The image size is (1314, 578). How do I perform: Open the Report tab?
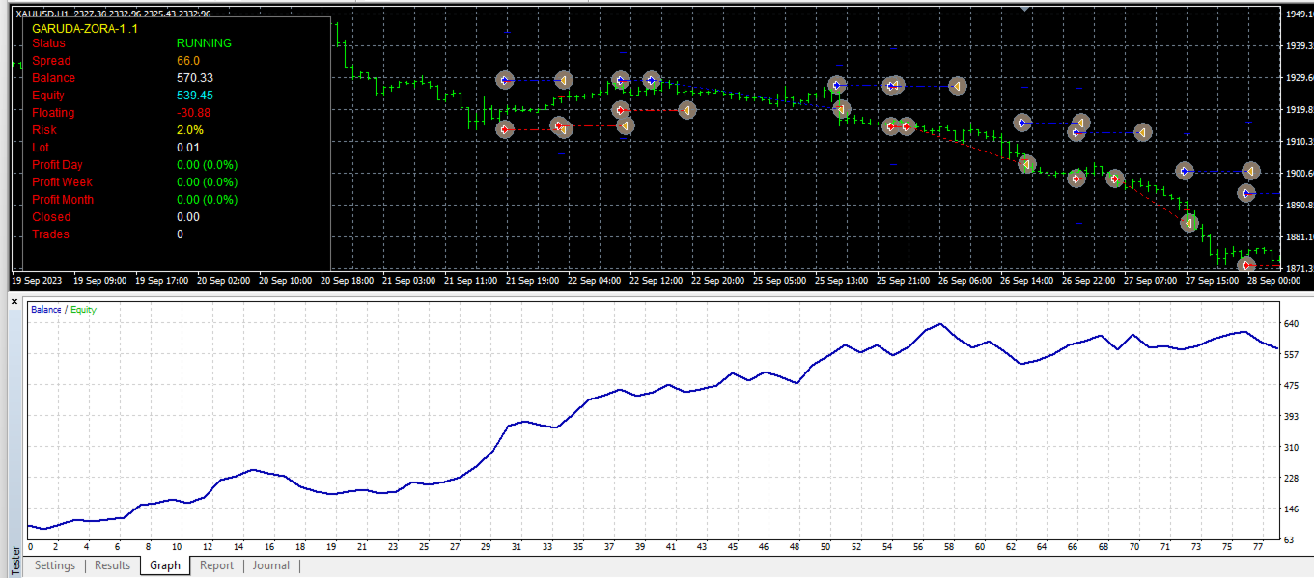(216, 565)
